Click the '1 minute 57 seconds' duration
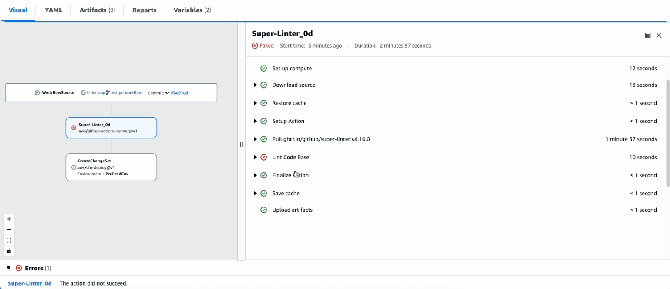 pyautogui.click(x=631, y=139)
